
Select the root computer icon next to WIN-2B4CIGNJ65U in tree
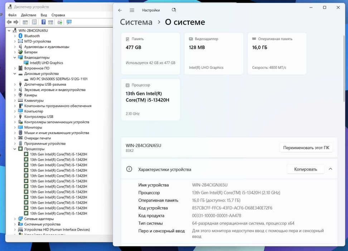[15, 30]
